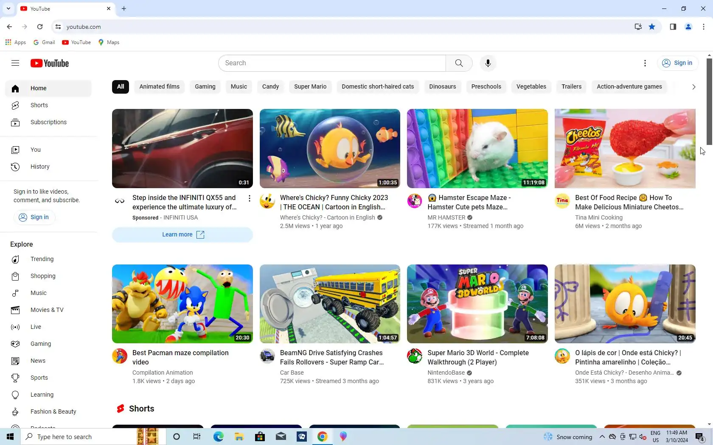Viewport: 713px width, 445px height.
Task: Open Chrome side panel
Action: (x=673, y=27)
